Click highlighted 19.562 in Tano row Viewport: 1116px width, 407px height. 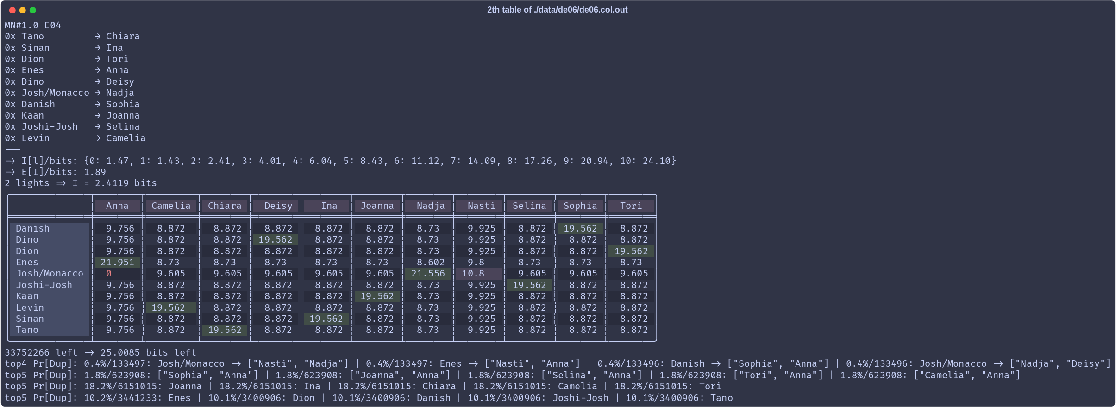tap(225, 330)
